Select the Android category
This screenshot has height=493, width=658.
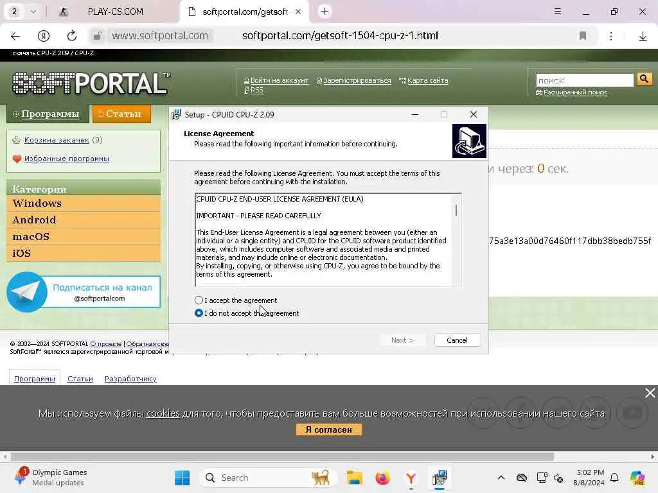coord(84,220)
